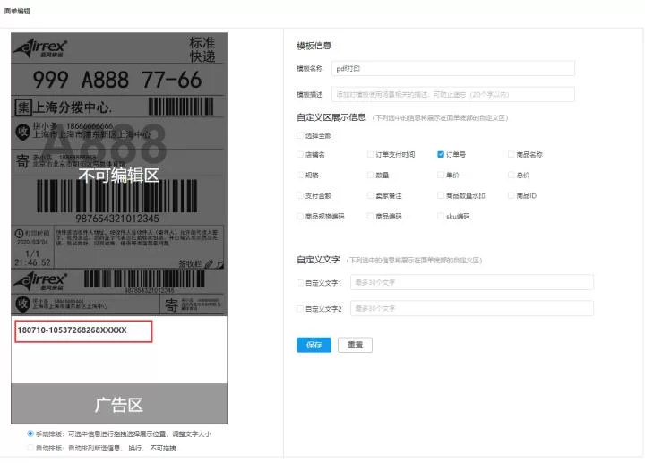Click the 模板信息 section heading
This screenshot has height=463, width=645.
(x=314, y=46)
